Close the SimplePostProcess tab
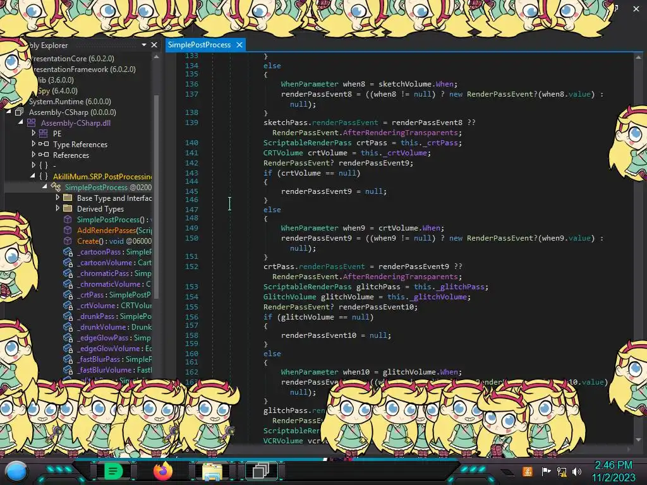This screenshot has width=647, height=485. click(239, 45)
